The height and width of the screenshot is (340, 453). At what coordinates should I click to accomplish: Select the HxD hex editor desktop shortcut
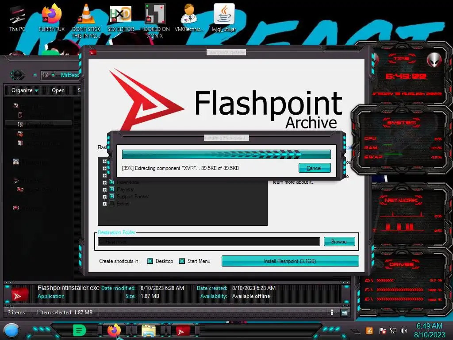pyautogui.click(x=120, y=18)
